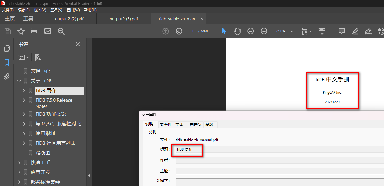Switch to the 主页 home tab

click(x=10, y=19)
